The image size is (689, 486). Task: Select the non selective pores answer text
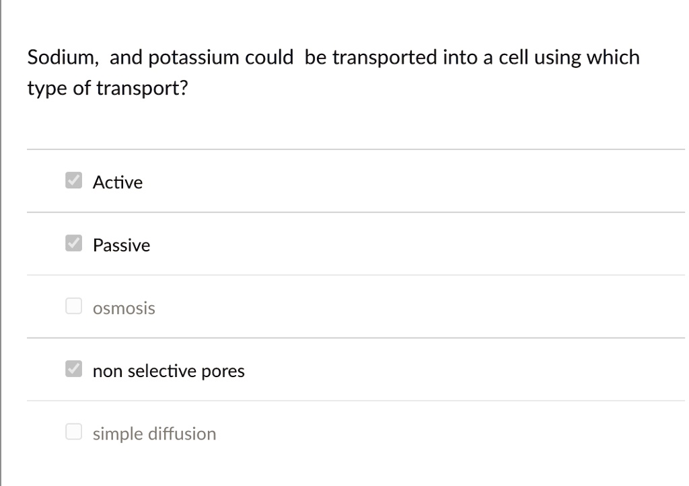(x=169, y=370)
